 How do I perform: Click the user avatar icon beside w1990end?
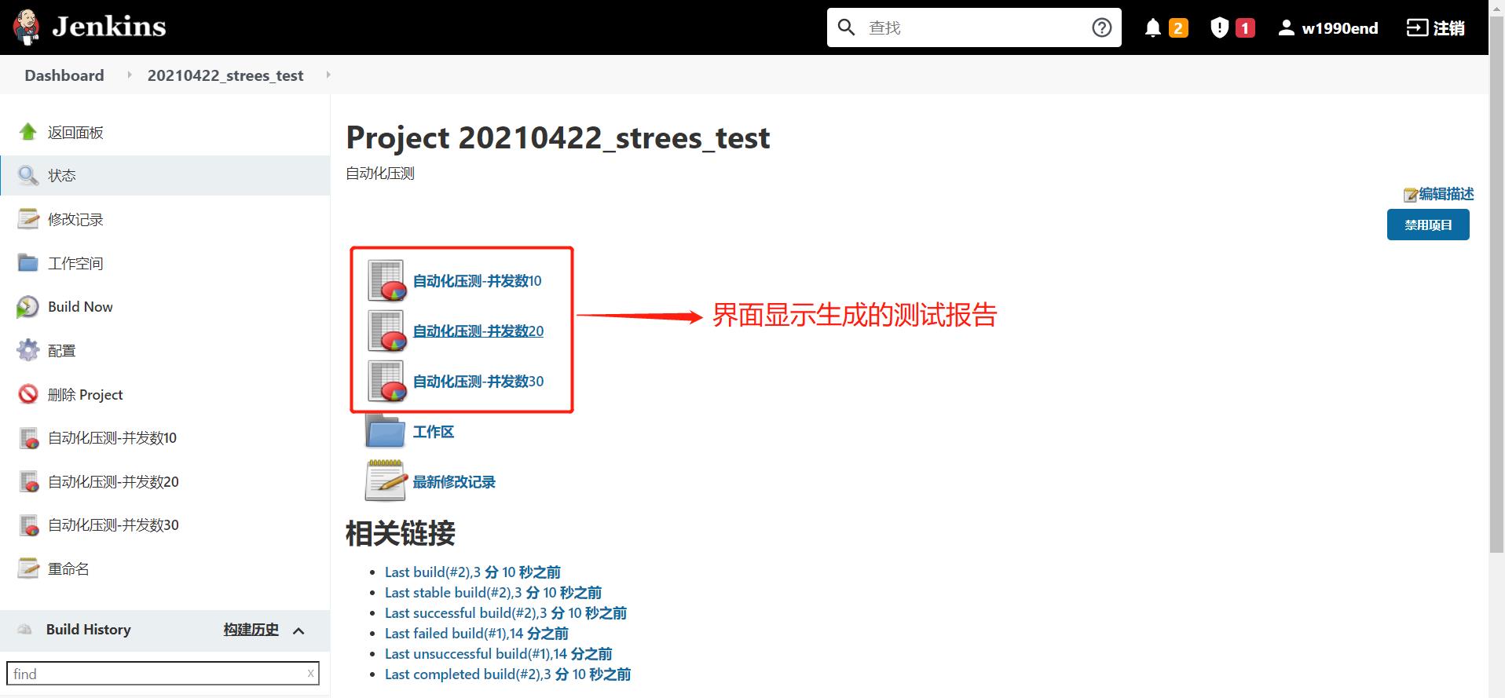pos(1286,28)
